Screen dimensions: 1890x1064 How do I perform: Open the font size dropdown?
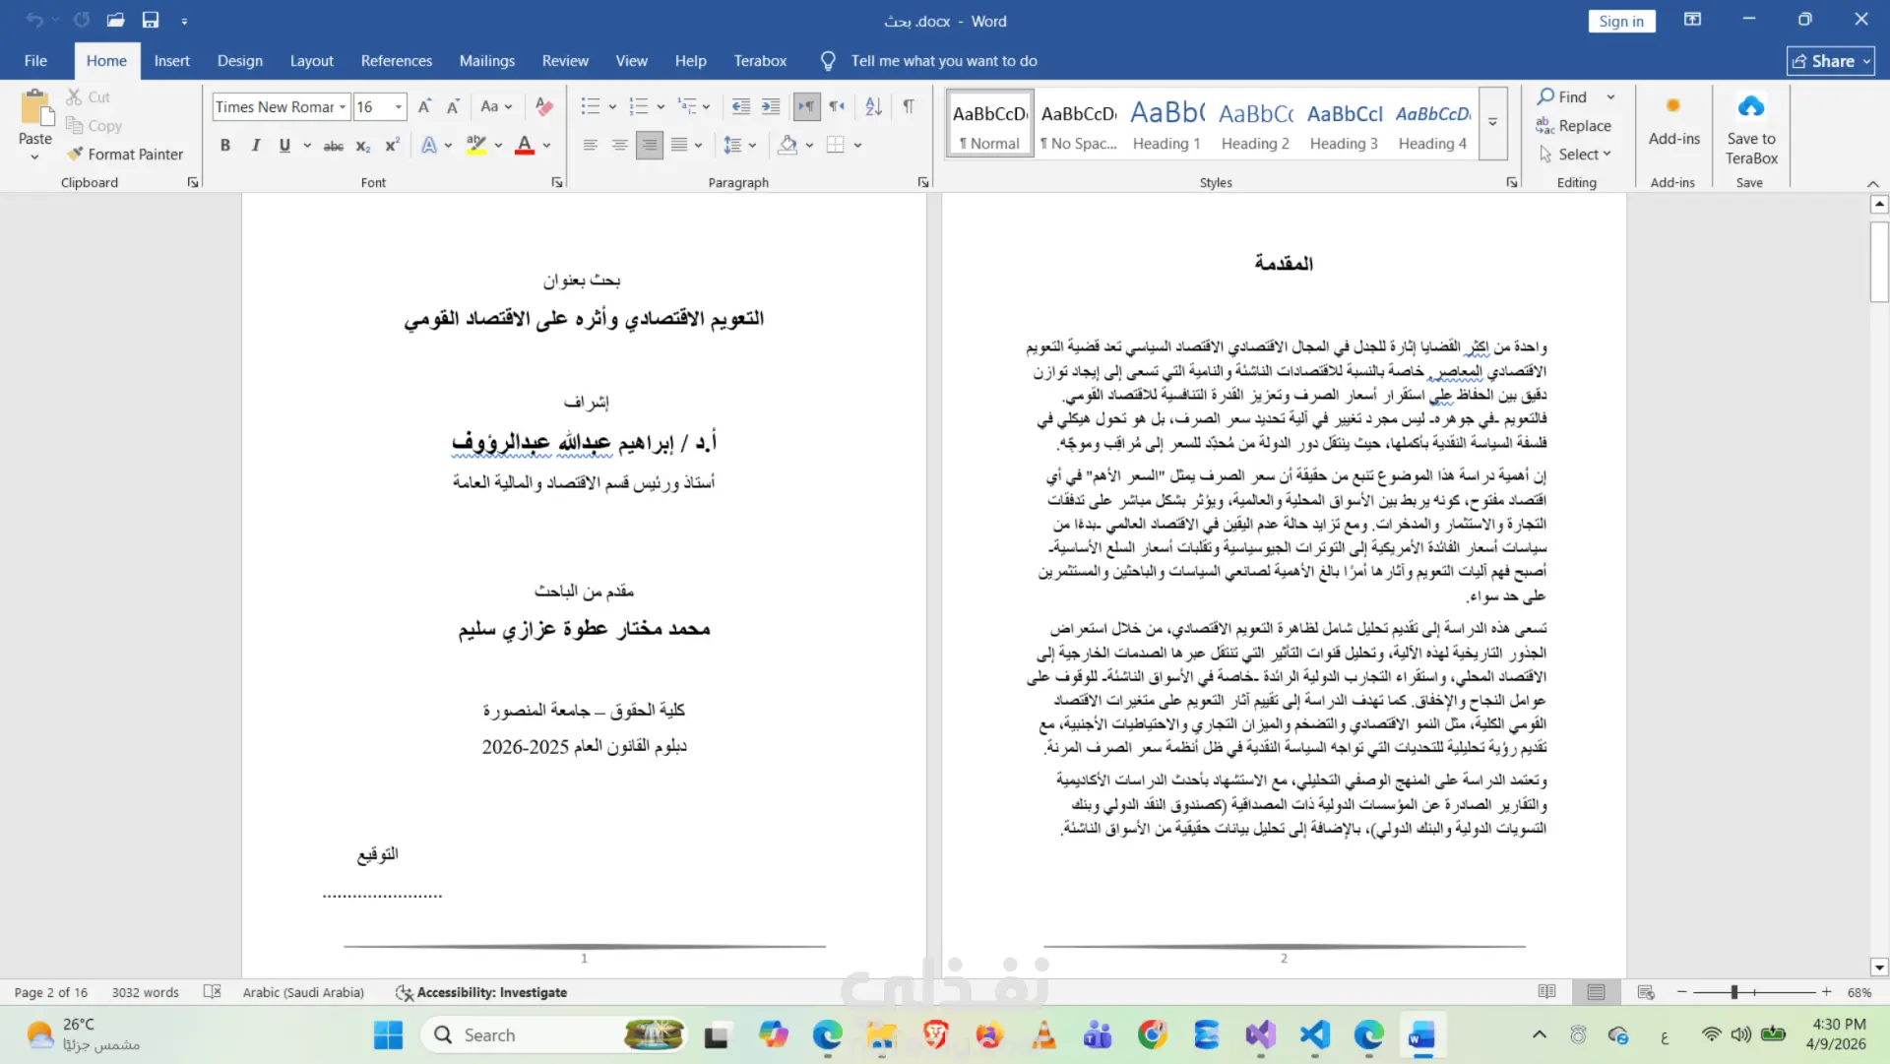coord(399,106)
